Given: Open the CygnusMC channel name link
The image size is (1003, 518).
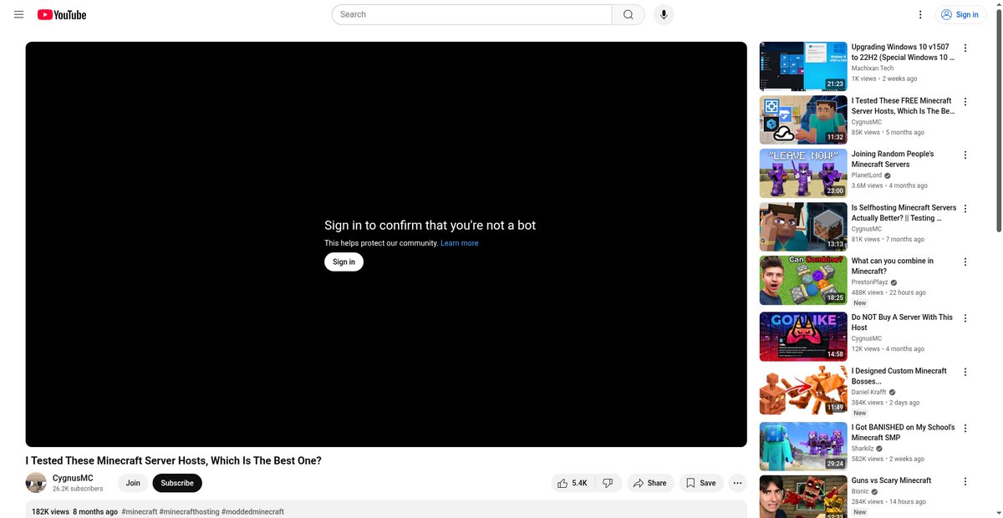Looking at the screenshot, I should 73,478.
